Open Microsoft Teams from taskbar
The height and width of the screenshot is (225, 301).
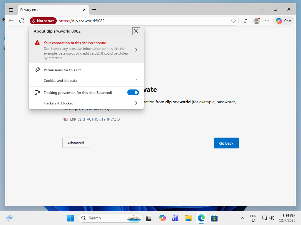tap(175, 218)
